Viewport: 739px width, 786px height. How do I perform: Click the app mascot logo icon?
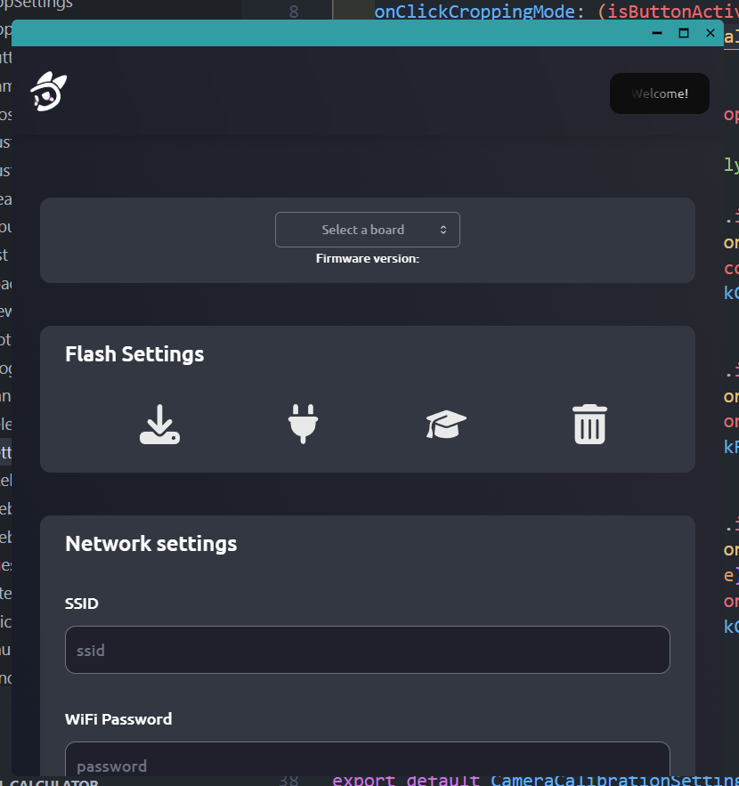pyautogui.click(x=49, y=92)
